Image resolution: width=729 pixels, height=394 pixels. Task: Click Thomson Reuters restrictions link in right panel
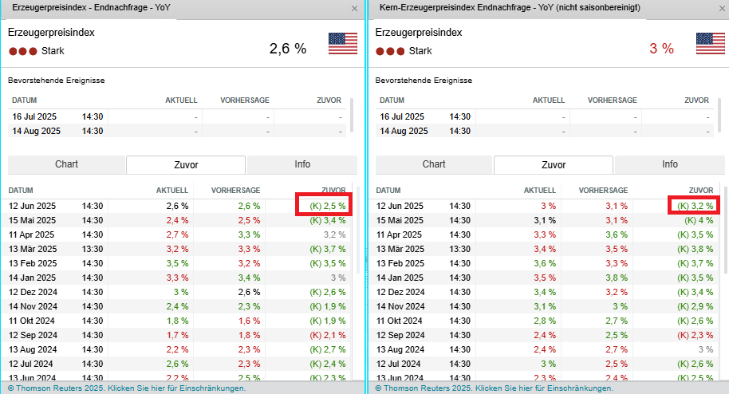click(x=495, y=388)
